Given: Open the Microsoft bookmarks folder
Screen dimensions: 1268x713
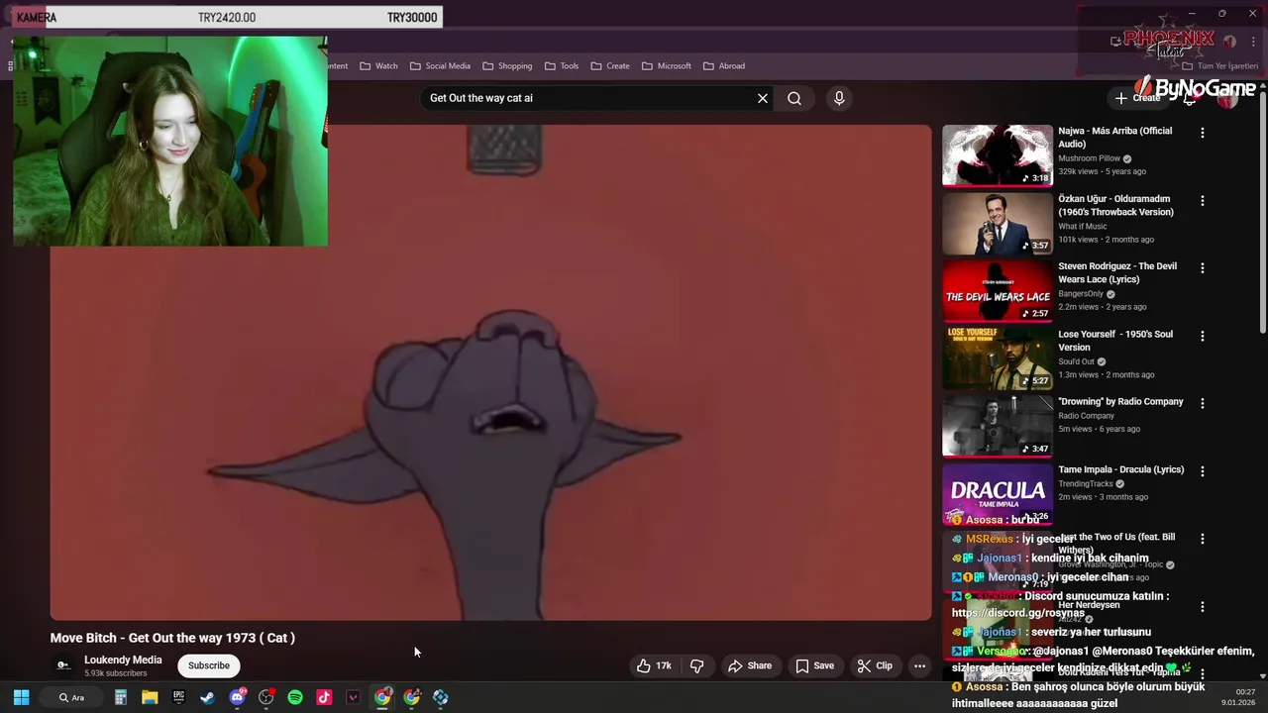Looking at the screenshot, I should 667,66.
